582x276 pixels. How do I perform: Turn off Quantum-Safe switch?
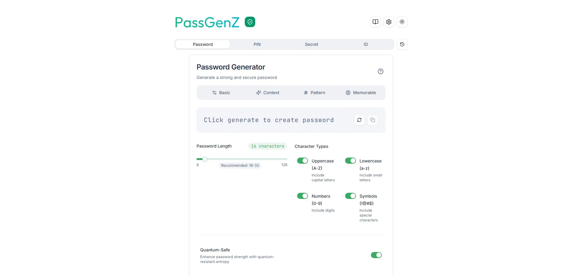pos(376,255)
